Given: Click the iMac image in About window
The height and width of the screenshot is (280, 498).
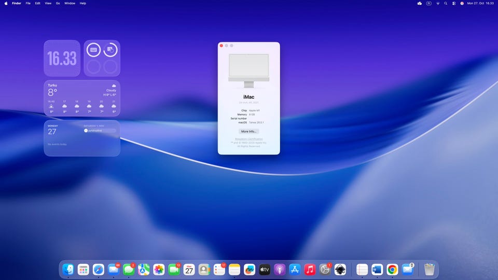Looking at the screenshot, I should tap(248, 71).
